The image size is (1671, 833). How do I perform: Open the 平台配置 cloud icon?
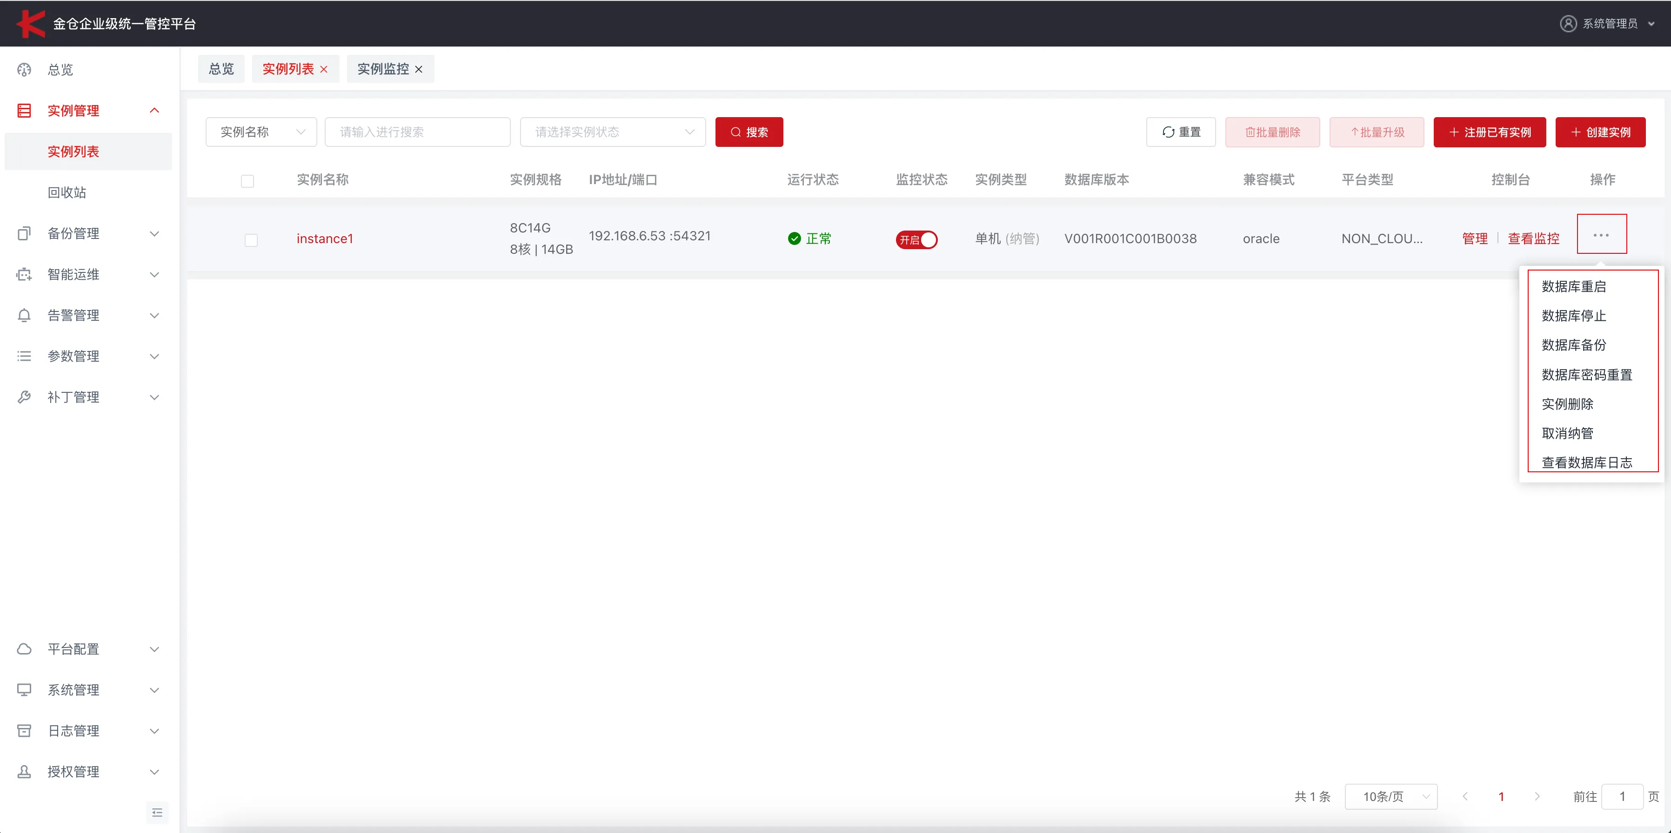[24, 649]
